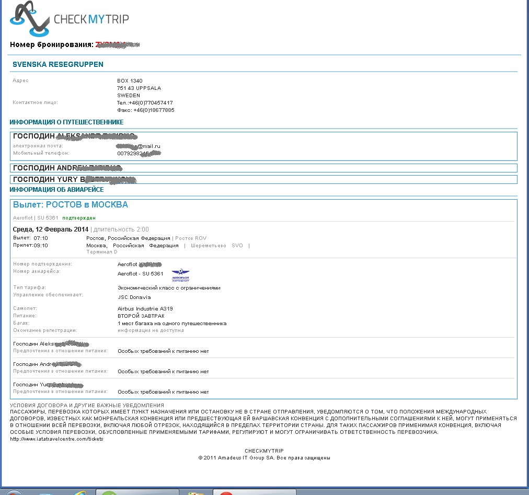Click the 'ИНФОРМАЦИЯ ОБ АВИАРЕЙСЕ' heading

56,190
